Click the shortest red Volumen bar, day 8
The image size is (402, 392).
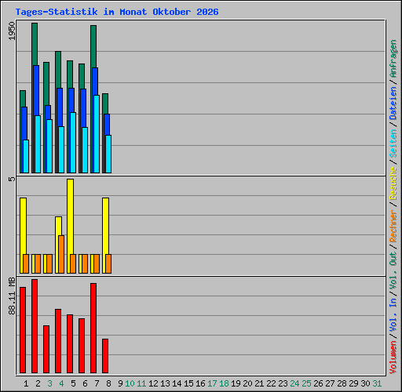[105, 356]
